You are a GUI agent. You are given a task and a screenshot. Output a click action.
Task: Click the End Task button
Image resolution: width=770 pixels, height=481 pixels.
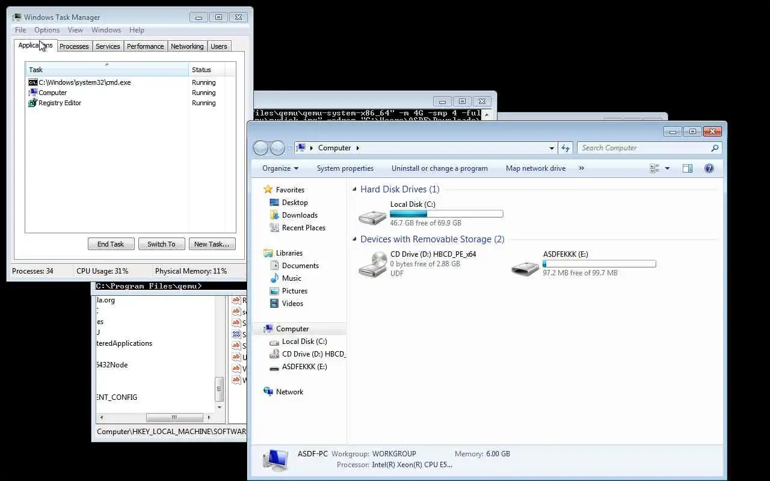click(111, 244)
